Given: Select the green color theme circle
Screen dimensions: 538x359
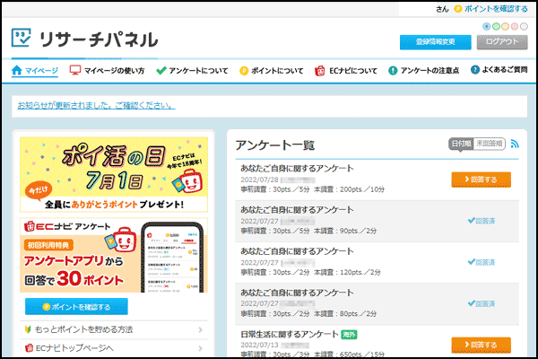Looking at the screenshot, I should pos(496,26).
